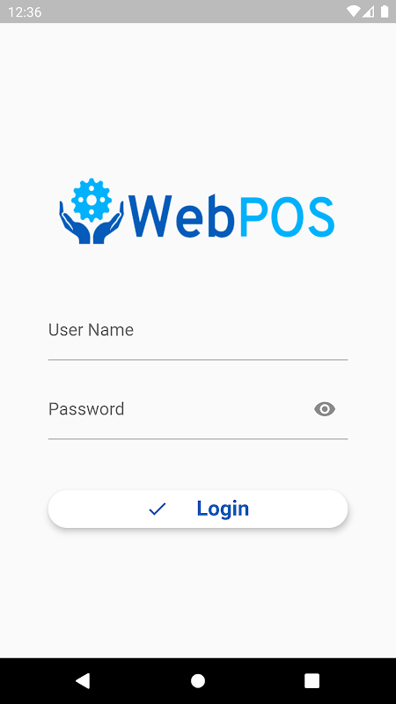This screenshot has height=704, width=396.
Task: Click the underline beneath the Password field
Action: tap(198, 438)
